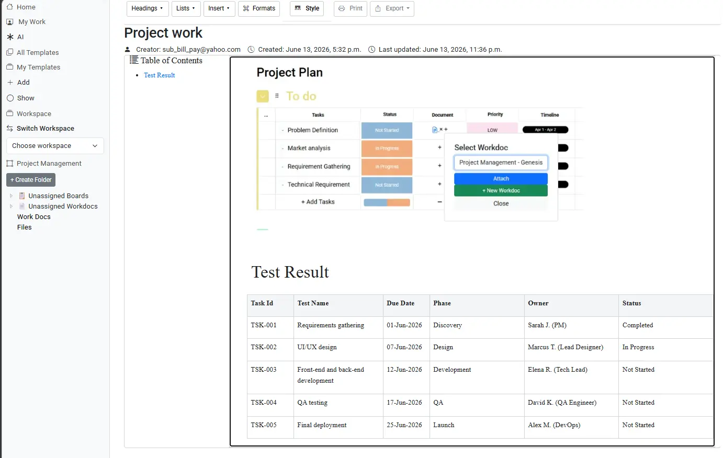The width and height of the screenshot is (723, 458).
Task: Click the Creator email text
Action: (188, 50)
